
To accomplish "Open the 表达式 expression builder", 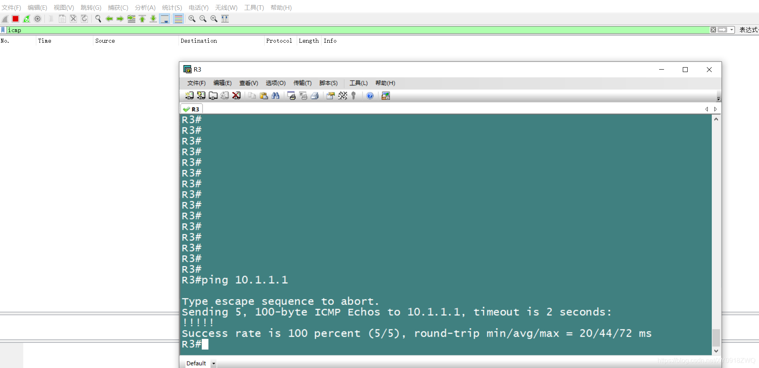I will [x=748, y=30].
